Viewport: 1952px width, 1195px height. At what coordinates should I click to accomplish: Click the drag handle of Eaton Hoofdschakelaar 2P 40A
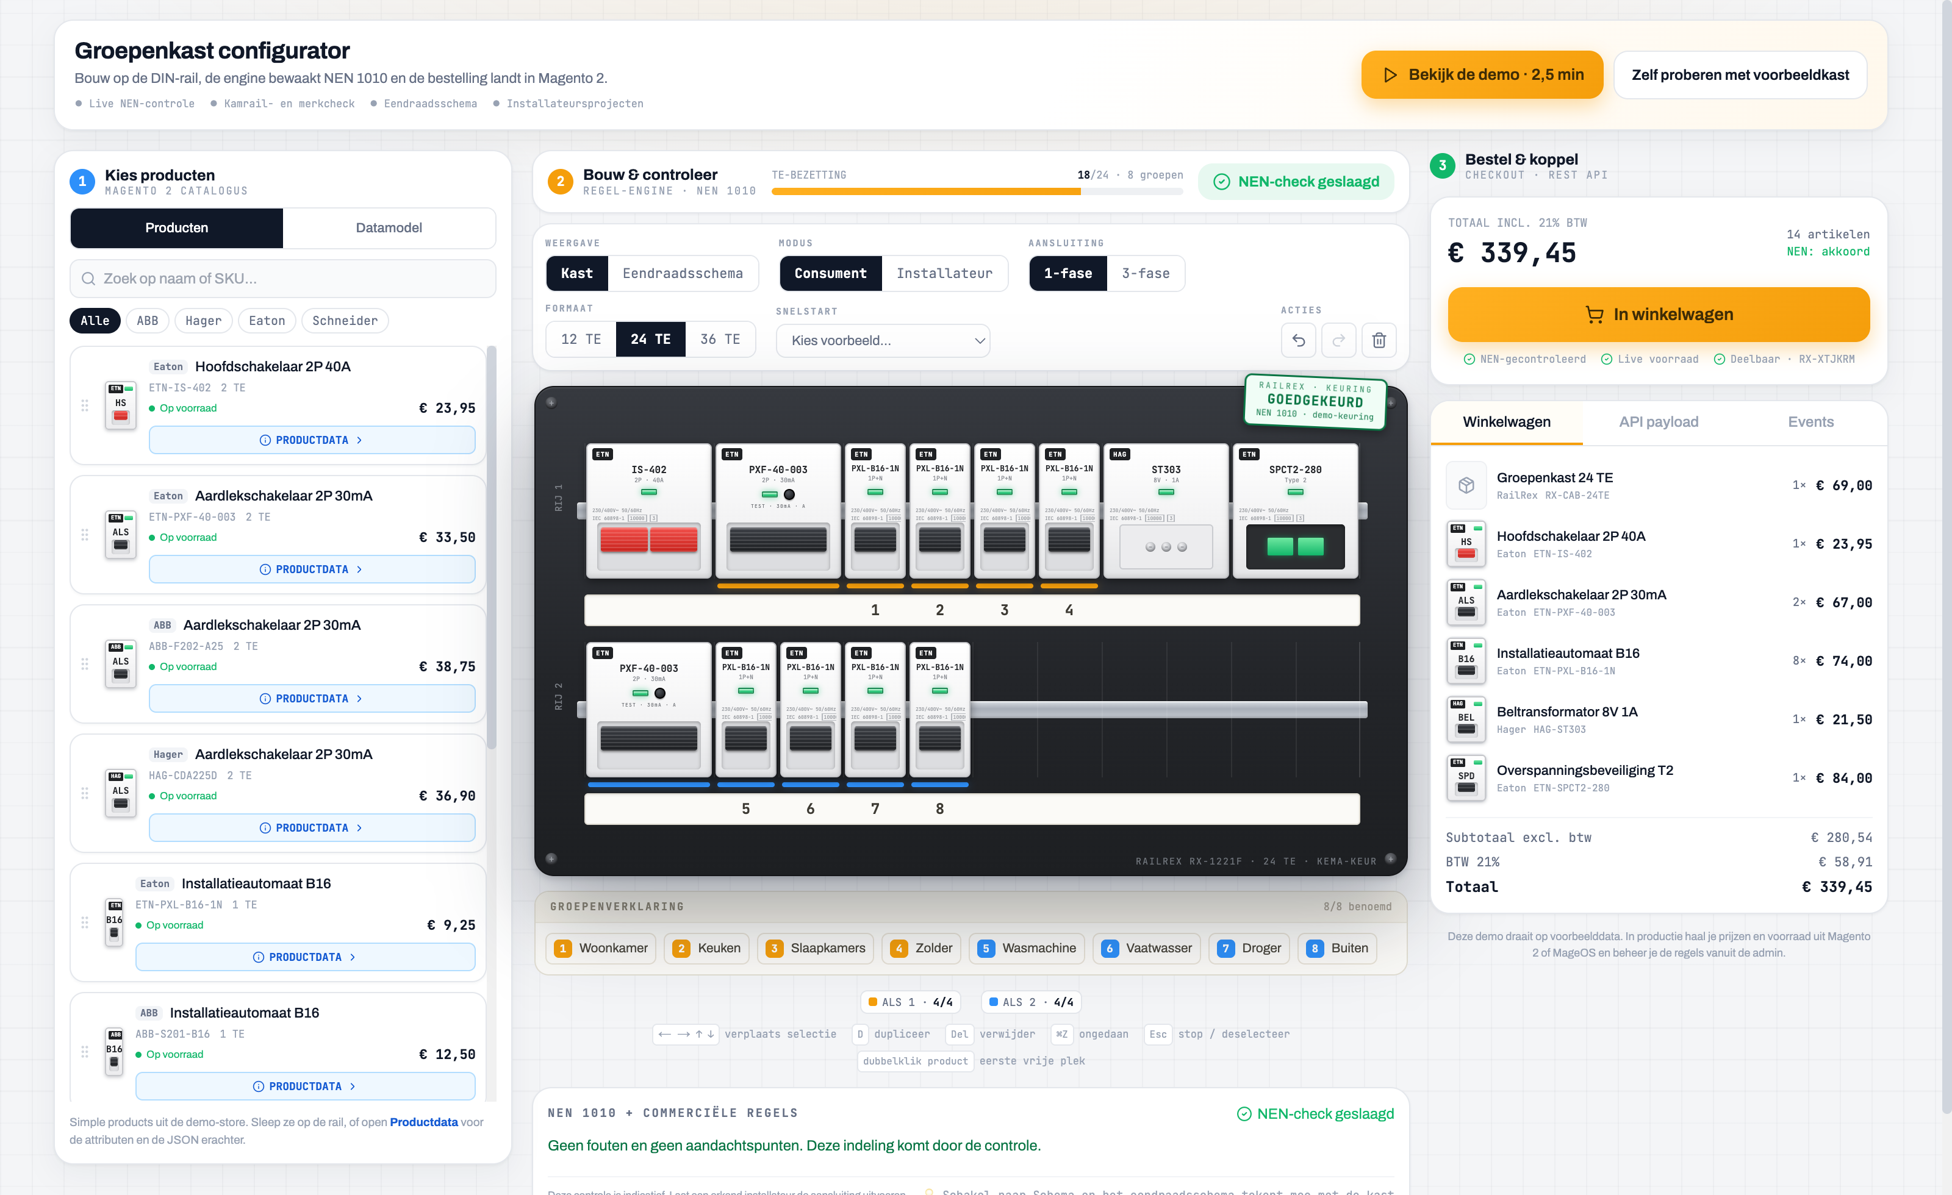coord(85,405)
